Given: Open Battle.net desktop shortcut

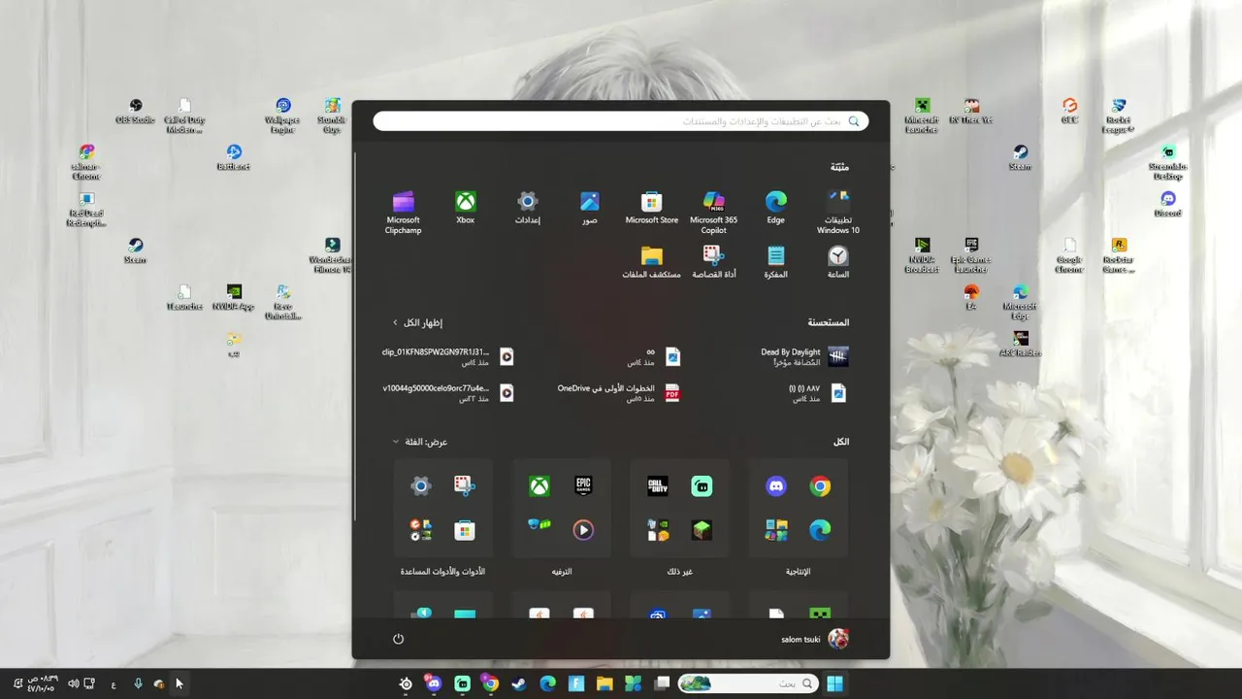Looking at the screenshot, I should point(234,157).
